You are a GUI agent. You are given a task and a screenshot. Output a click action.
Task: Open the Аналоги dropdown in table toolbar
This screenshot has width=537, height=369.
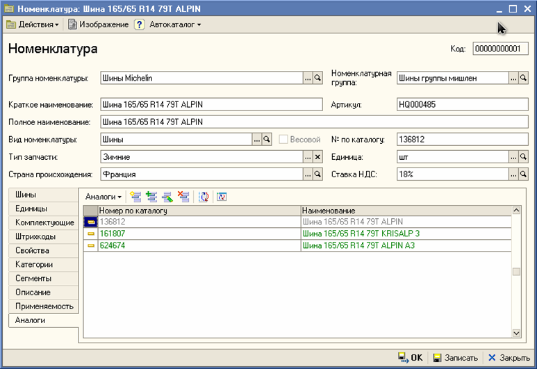104,197
